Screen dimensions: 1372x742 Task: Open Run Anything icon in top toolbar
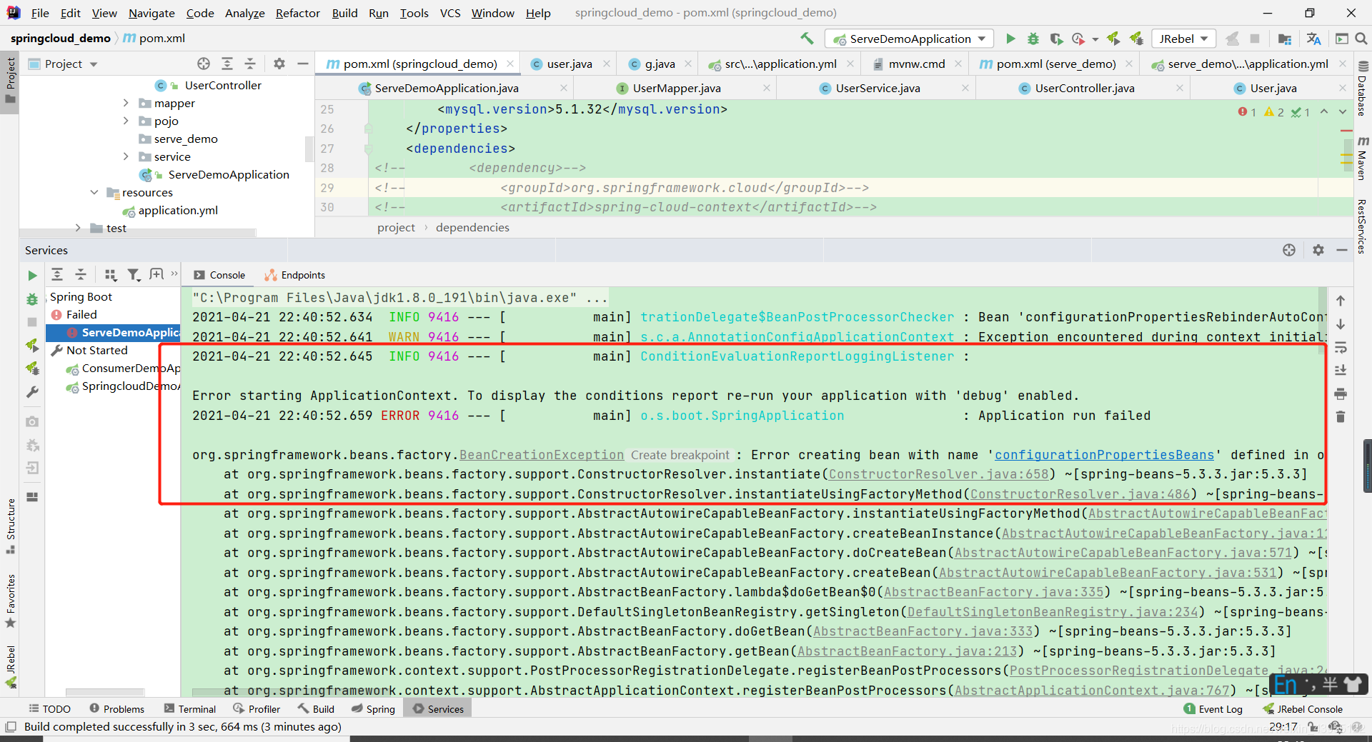[x=1342, y=39]
